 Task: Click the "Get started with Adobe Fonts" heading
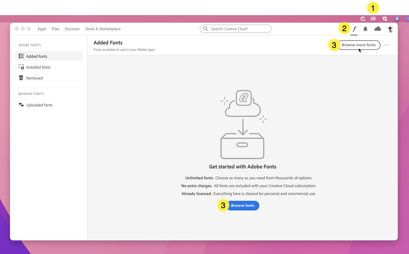243,167
